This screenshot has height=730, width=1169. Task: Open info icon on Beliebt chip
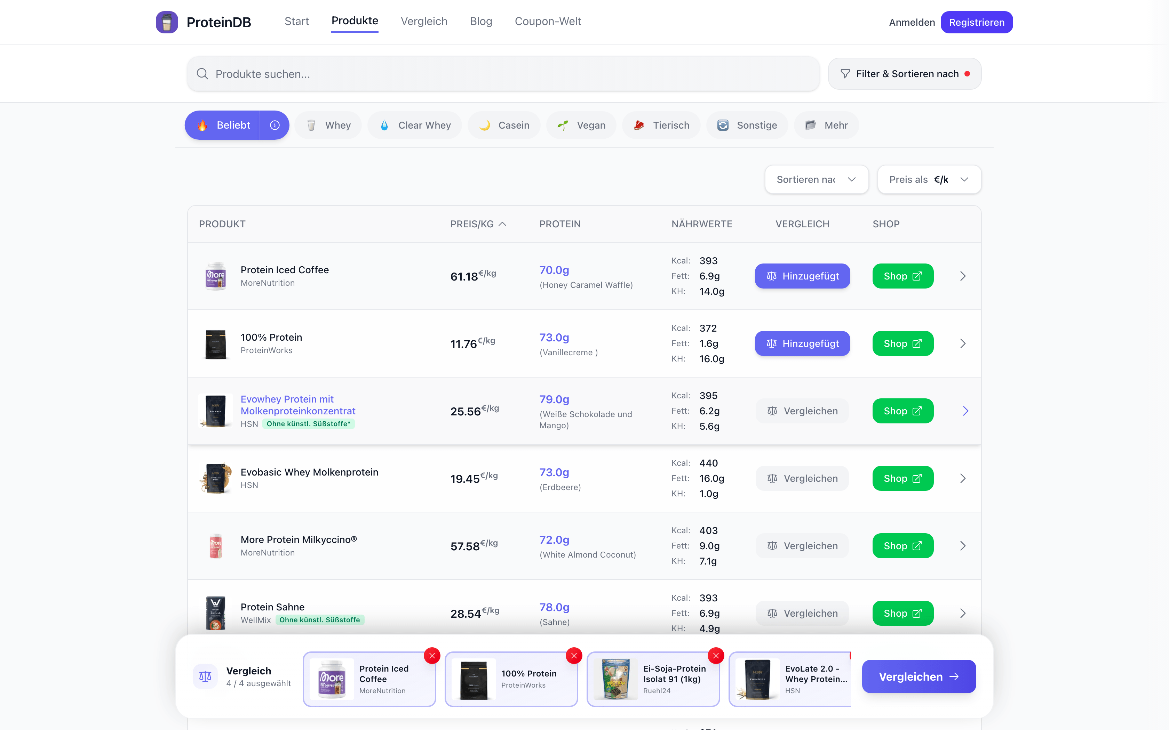pyautogui.click(x=275, y=125)
